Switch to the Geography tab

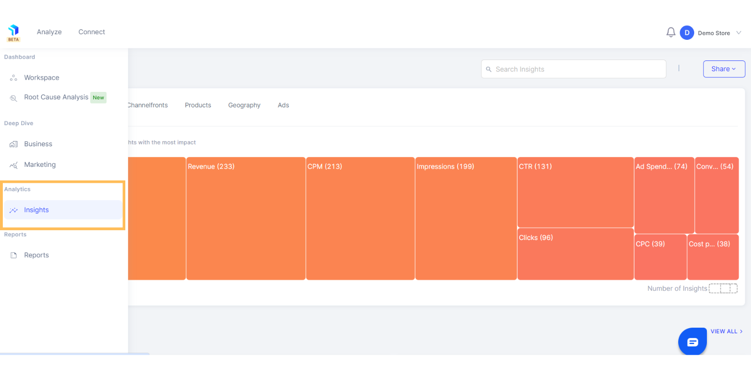point(244,105)
